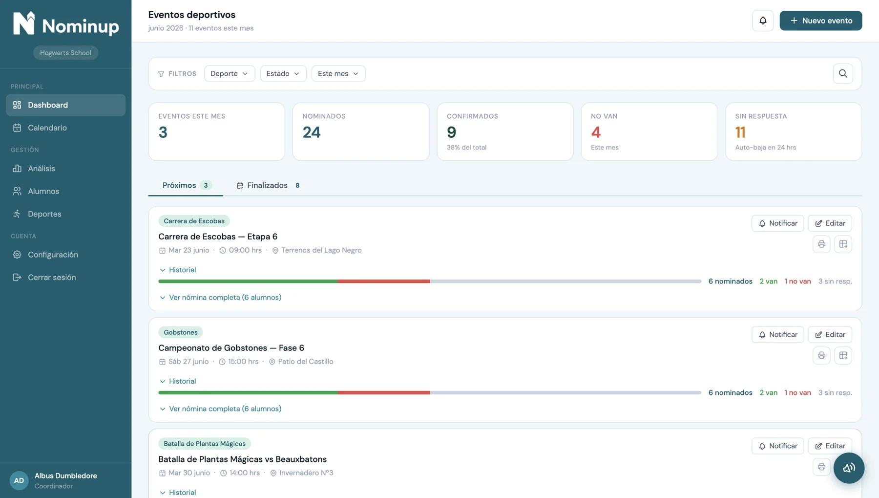
Task: Switch to the Finalizados tab
Action: [268, 186]
